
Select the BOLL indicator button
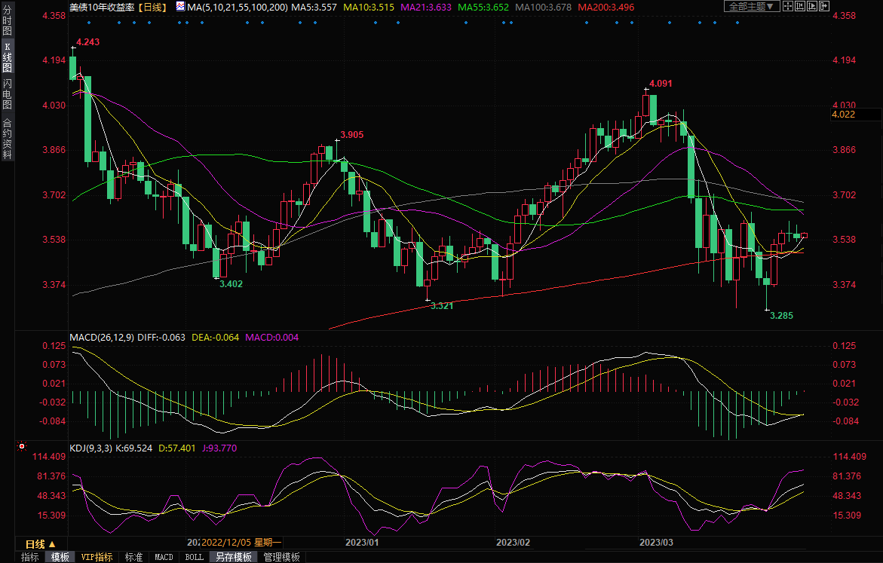pos(194,557)
